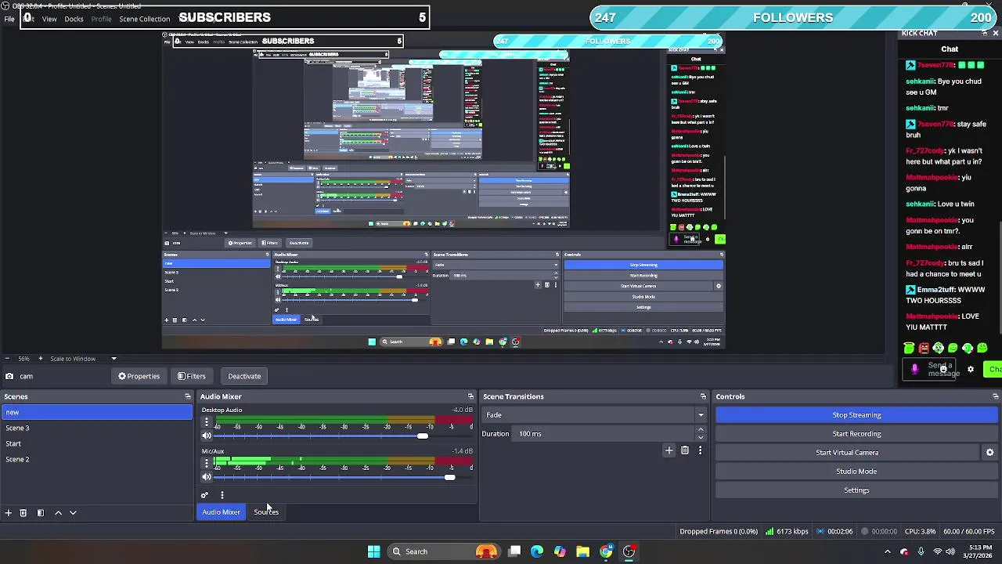The image size is (1002, 564).
Task: Zoom in preview with plus icon
Action: pos(41,359)
